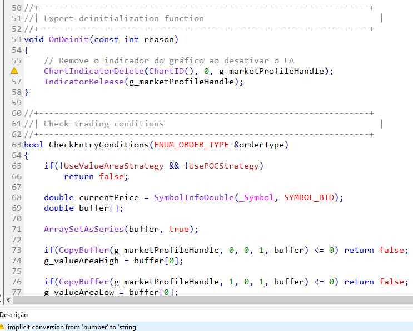This screenshot has width=413, height=331.
Task: Click g_valueAreaHigh assignment on line 74
Action: (x=113, y=261)
